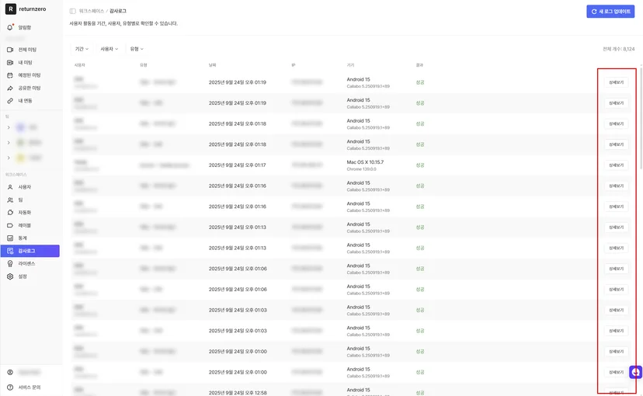The width and height of the screenshot is (643, 396).
Task: Open the 알림함 notifications bell
Action: [x=10, y=27]
